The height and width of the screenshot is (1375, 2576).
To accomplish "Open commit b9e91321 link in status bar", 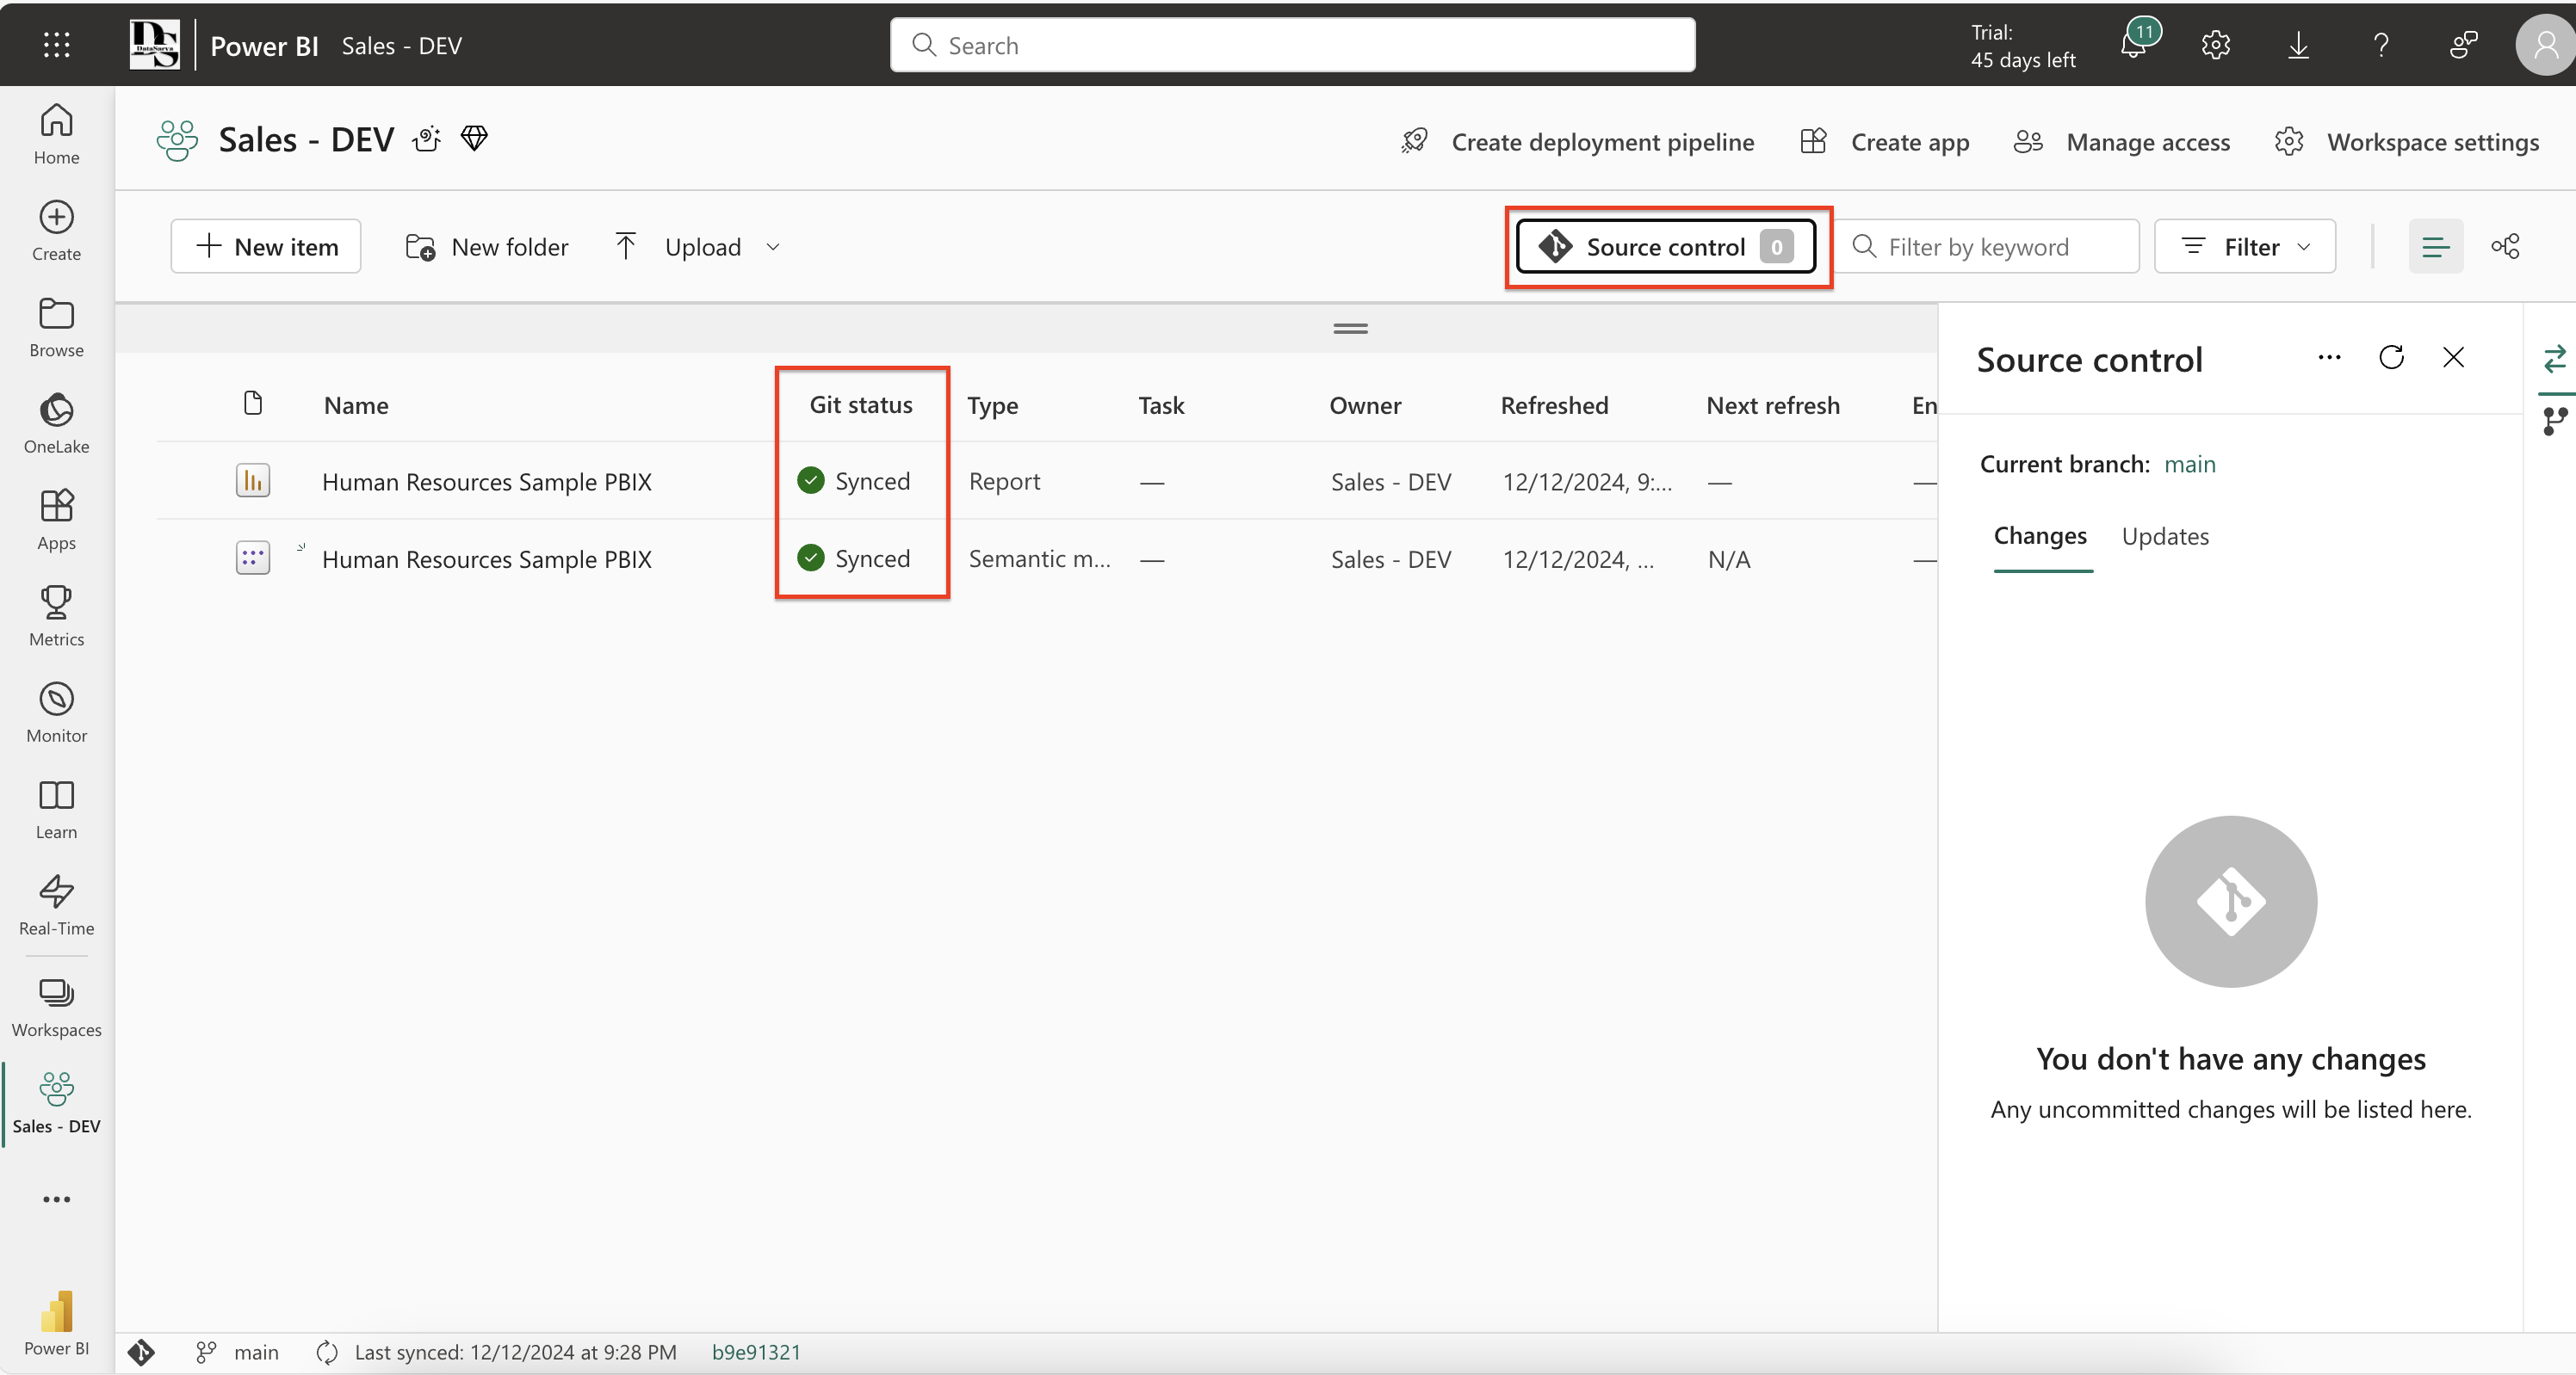I will pos(756,1352).
